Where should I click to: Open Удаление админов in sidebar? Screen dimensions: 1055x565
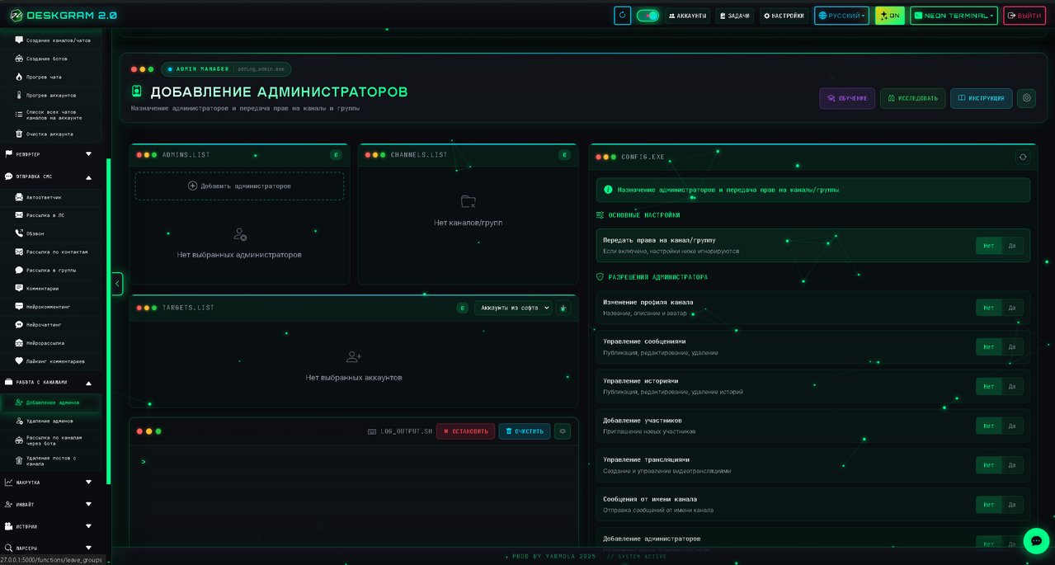point(49,421)
